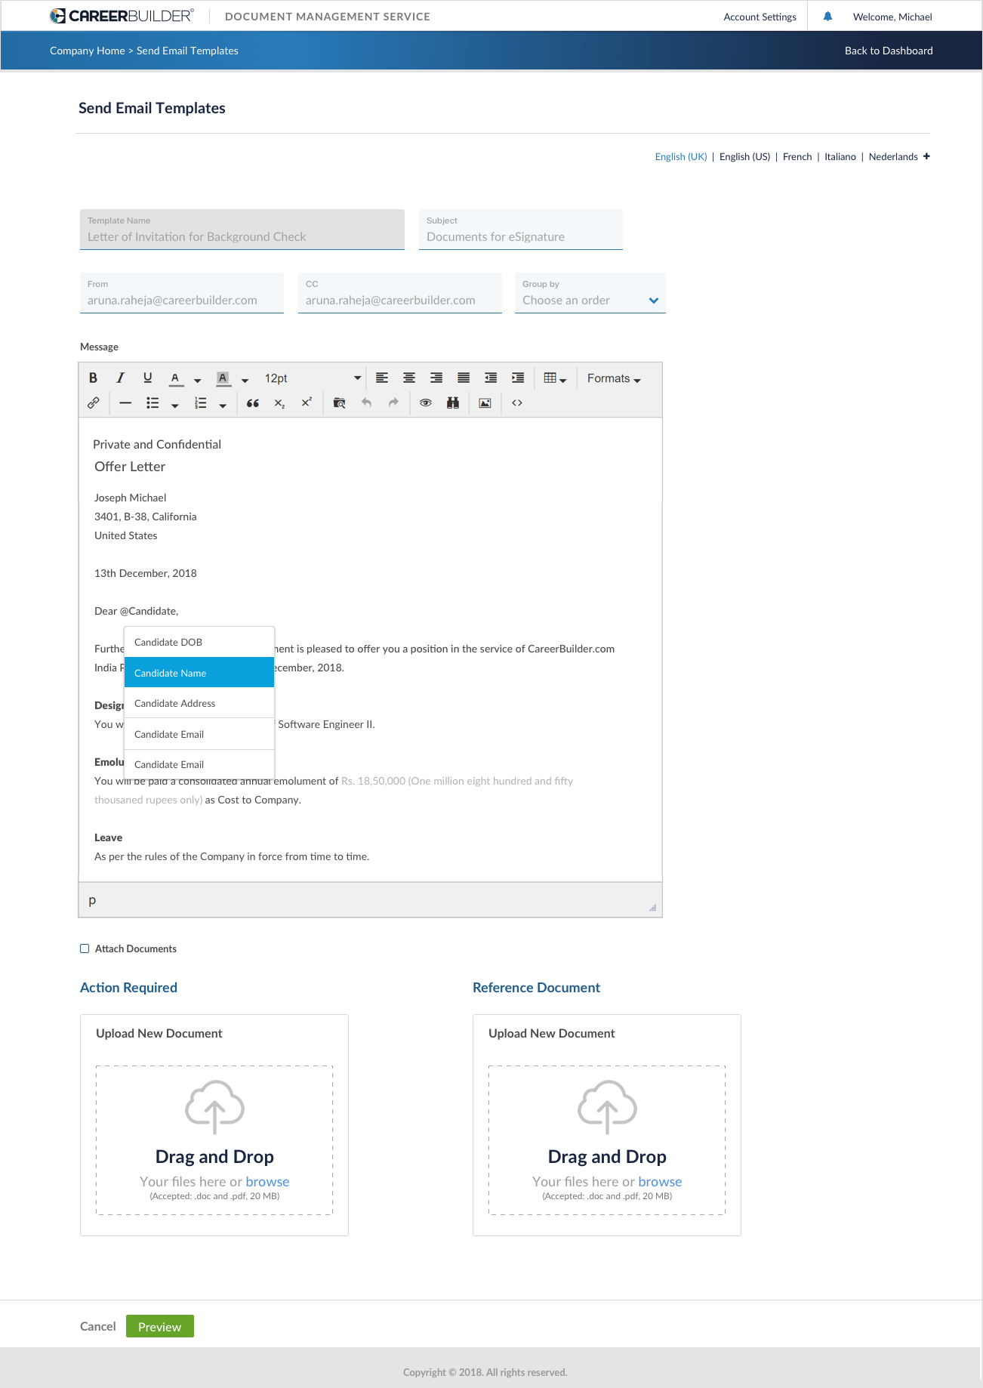Select Candidate Name from suggestion list
Screen dimensions: 983x1388
pyautogui.click(x=199, y=672)
